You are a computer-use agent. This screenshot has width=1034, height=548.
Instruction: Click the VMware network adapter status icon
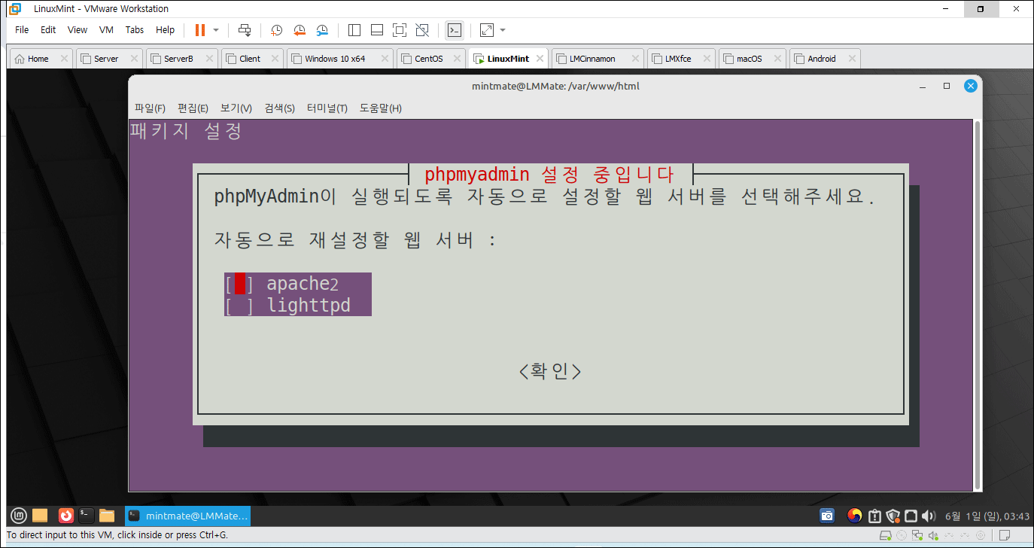click(x=917, y=535)
